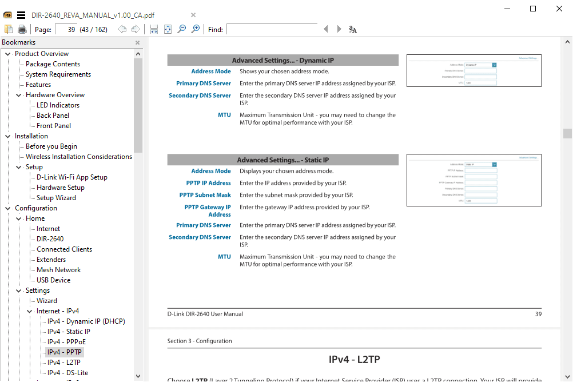
Task: Collapse the Home node
Action: [19, 218]
